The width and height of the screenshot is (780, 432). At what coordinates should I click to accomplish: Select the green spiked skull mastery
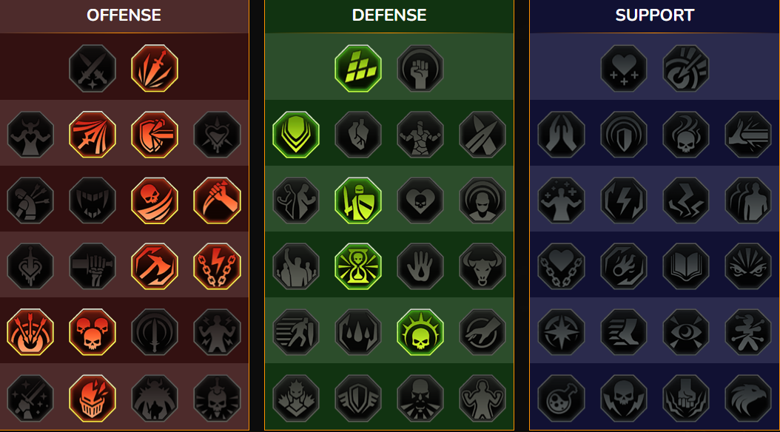point(420,332)
